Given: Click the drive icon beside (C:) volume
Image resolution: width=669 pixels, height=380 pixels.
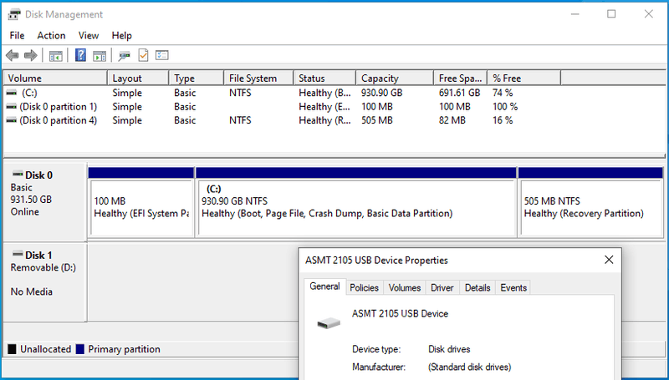Looking at the screenshot, I should click(x=12, y=93).
